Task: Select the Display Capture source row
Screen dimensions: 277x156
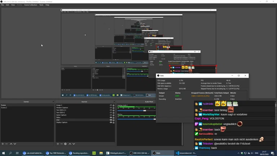Action: coord(85,122)
